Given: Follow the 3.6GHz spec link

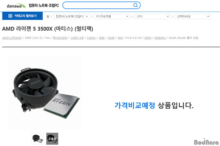Looking at the screenshot, I should (x=91, y=38).
